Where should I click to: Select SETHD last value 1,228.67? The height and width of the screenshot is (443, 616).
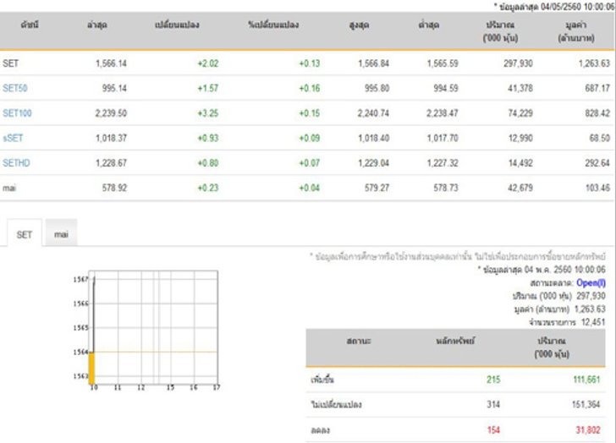tap(111, 163)
